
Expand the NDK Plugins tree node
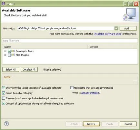(5, 55)
